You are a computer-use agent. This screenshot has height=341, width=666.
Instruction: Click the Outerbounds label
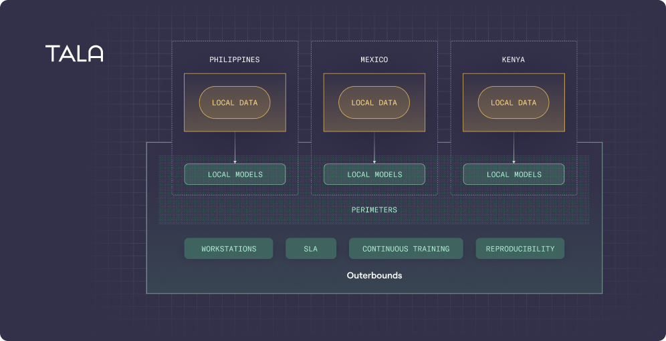point(374,275)
